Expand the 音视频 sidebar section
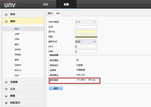Image resolution: width=151 pixels, height=107 pixels. pos(23,82)
